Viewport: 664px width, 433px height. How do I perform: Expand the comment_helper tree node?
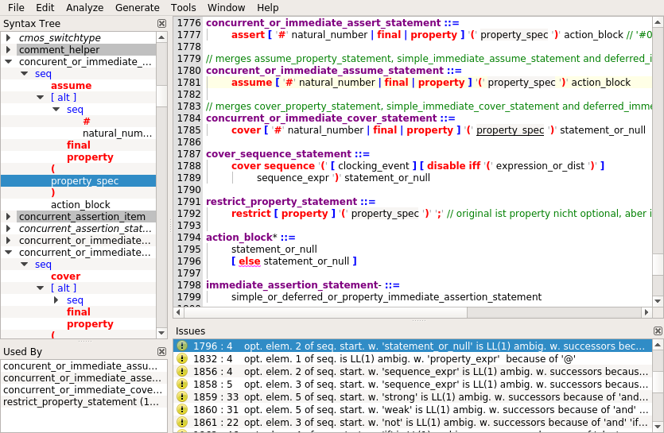tap(8, 49)
